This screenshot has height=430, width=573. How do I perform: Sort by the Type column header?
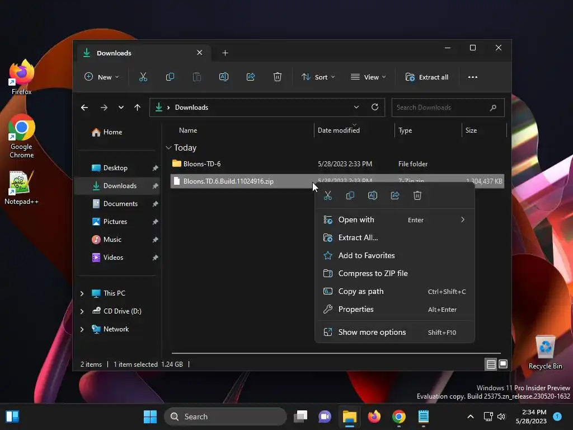point(405,130)
